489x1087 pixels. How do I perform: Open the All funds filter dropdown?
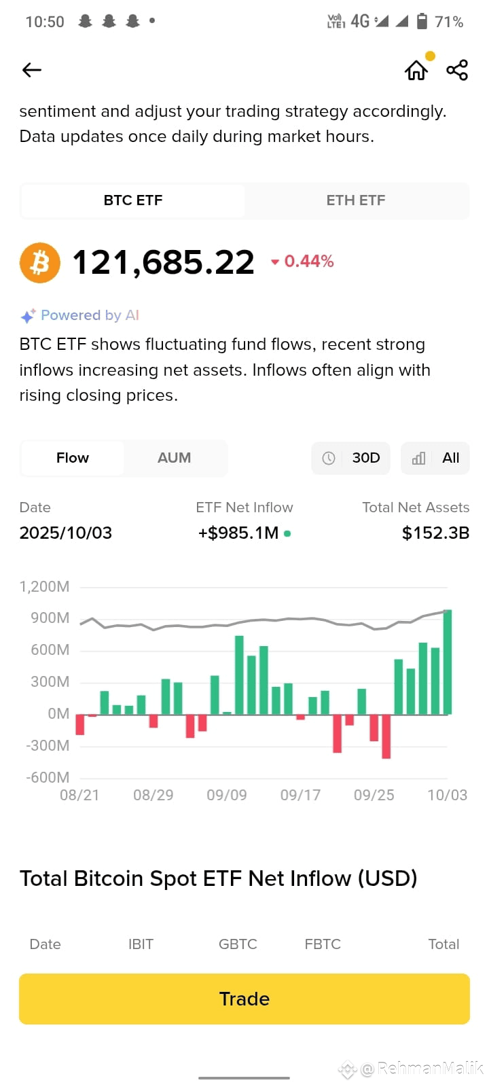tap(435, 458)
